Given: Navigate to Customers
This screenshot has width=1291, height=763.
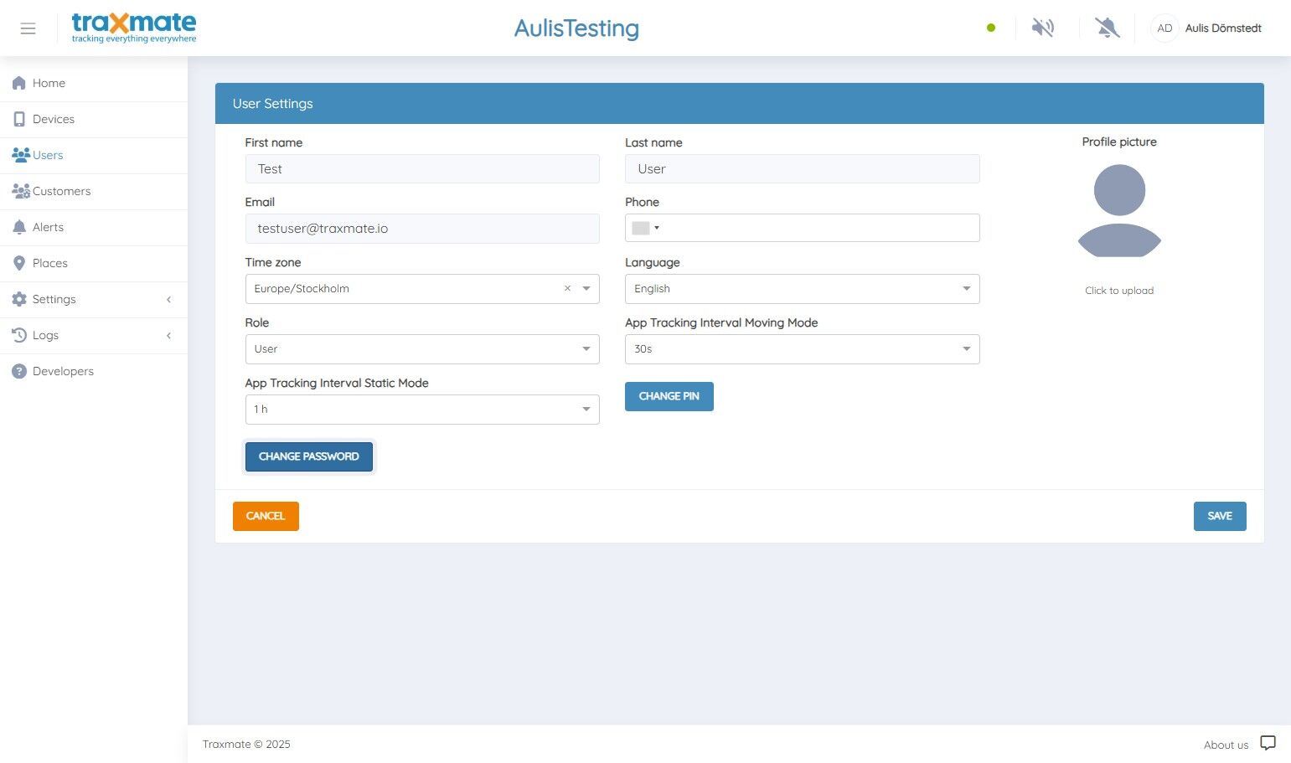Looking at the screenshot, I should (94, 191).
